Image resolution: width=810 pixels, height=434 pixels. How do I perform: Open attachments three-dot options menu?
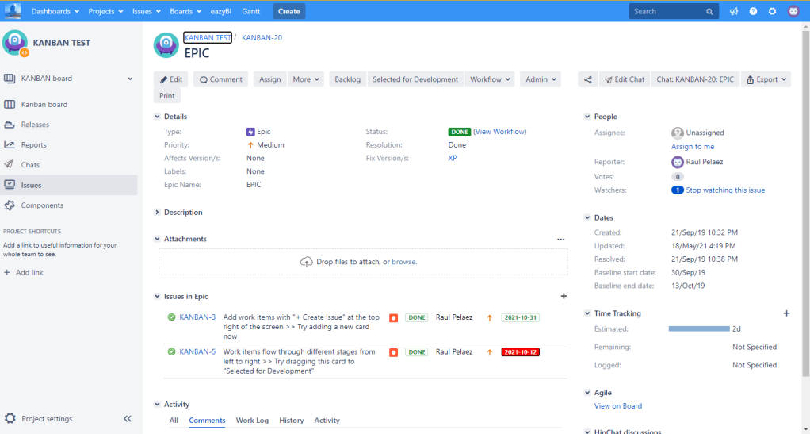pos(560,239)
